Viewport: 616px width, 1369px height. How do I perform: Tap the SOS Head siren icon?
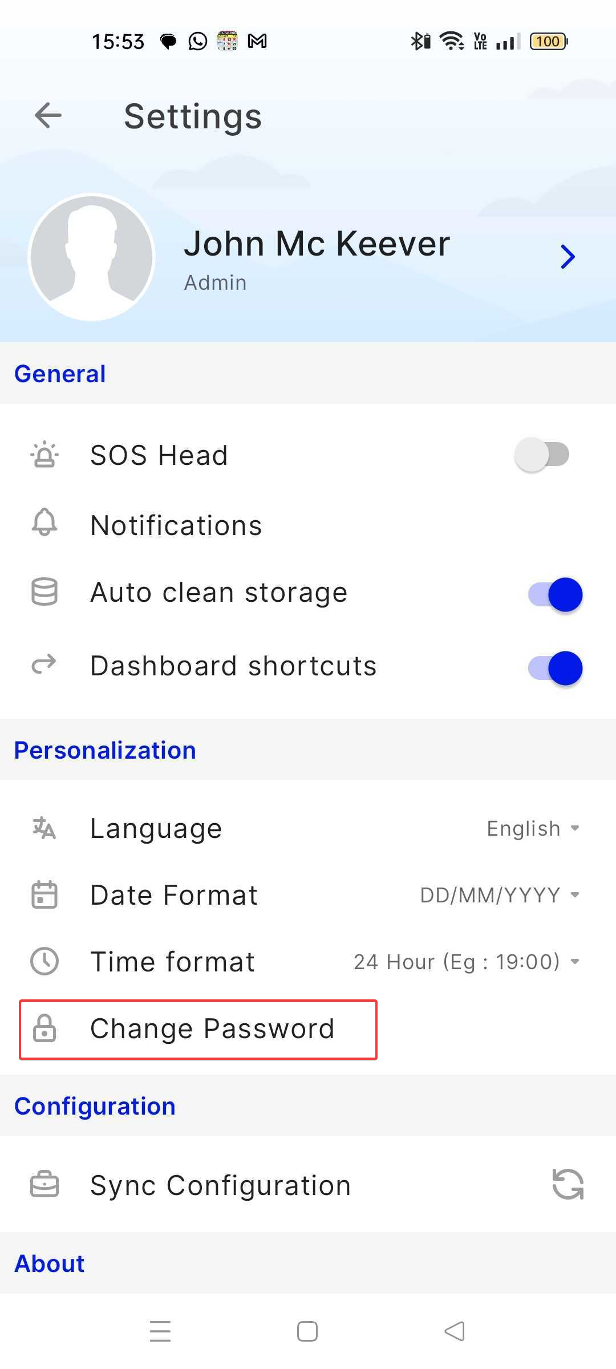(x=44, y=455)
